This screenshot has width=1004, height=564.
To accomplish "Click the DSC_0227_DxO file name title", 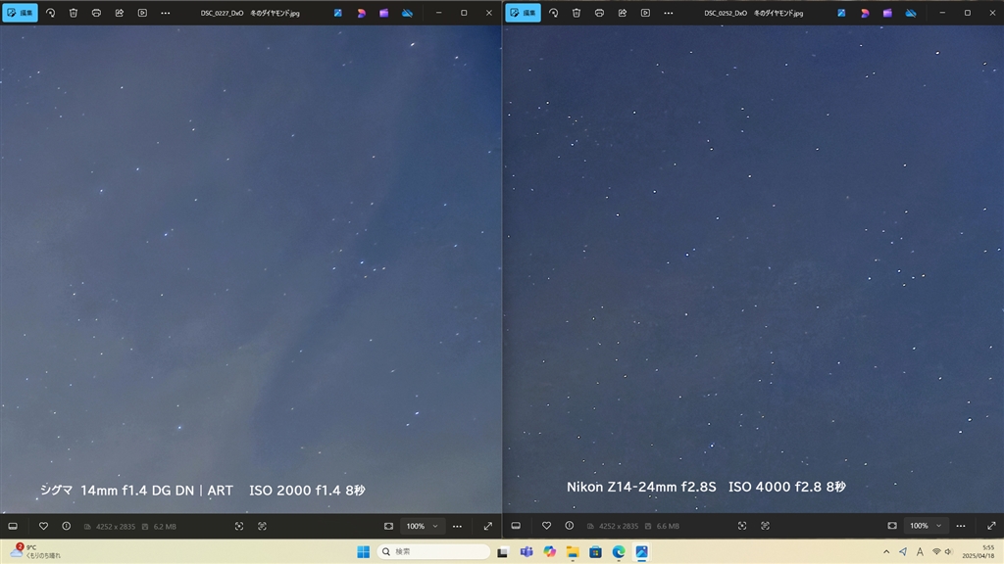I will [250, 13].
